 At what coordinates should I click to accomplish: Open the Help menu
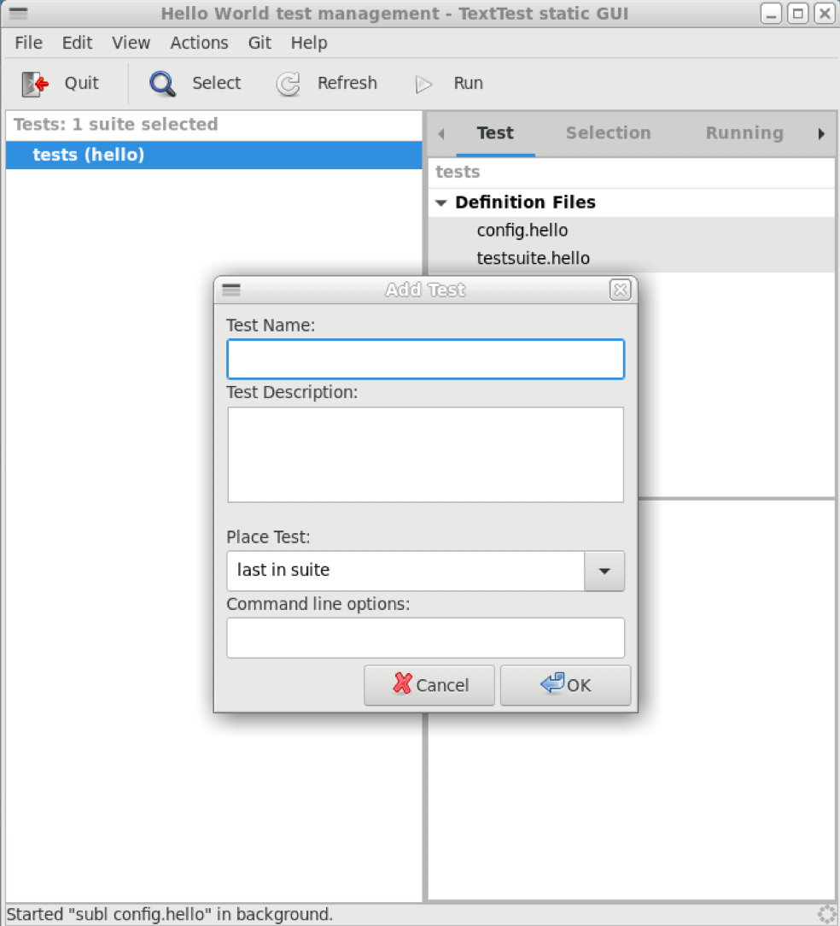[x=309, y=43]
